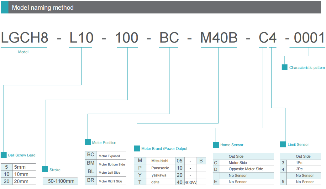Click the teal square by Motor Brand /Power Output
Viewport: 326px width, 189px height.
tap(137, 148)
